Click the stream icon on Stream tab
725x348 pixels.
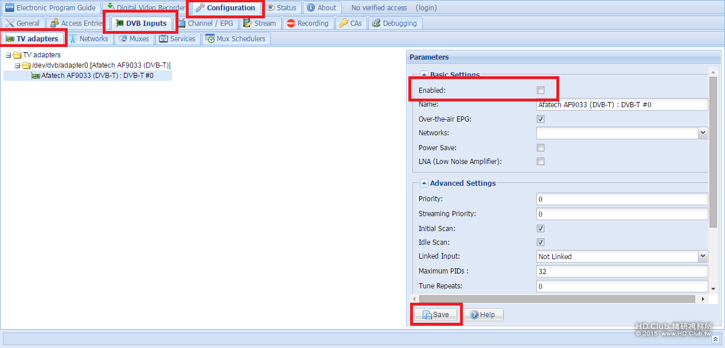(x=247, y=24)
